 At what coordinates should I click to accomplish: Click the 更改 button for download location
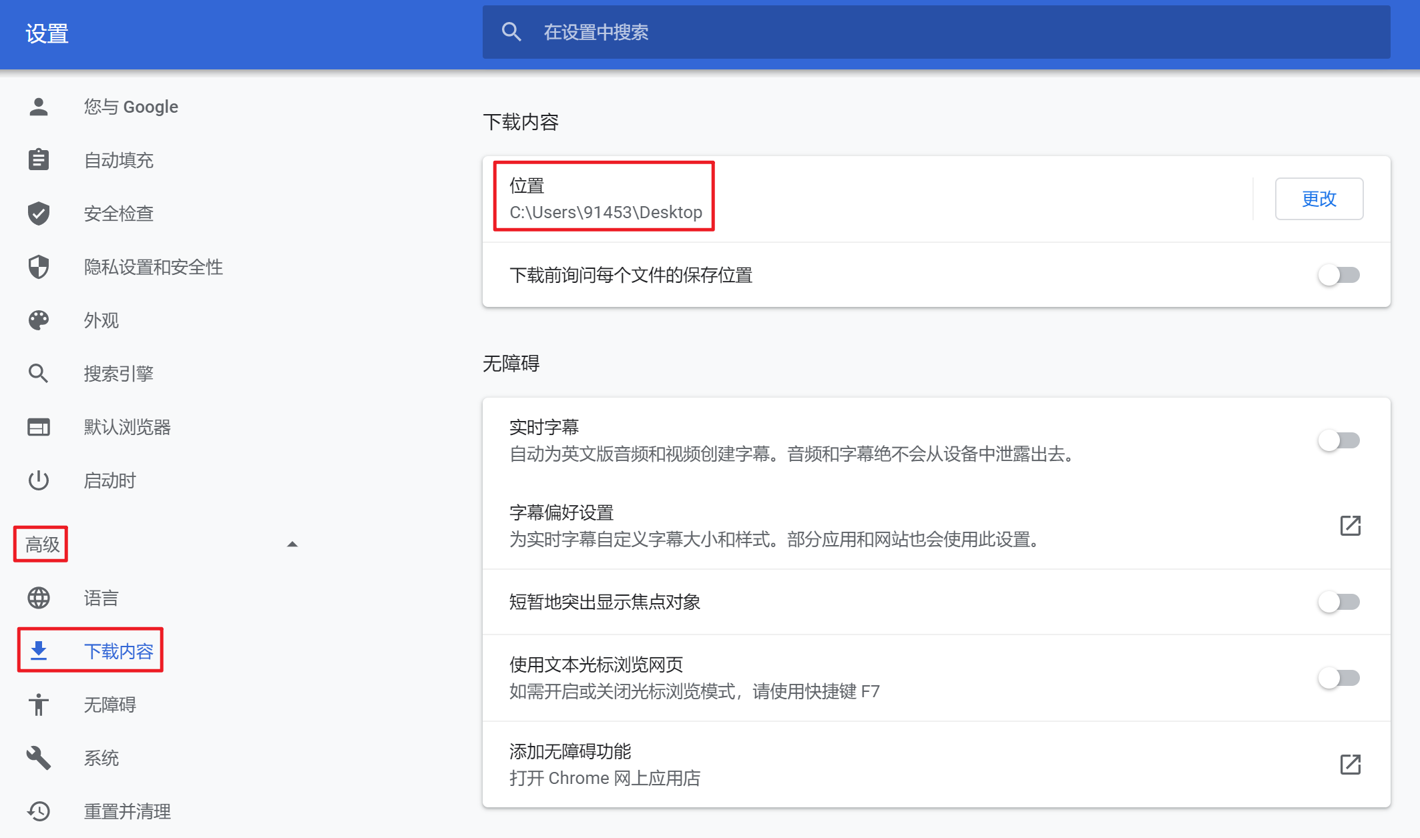1319,199
